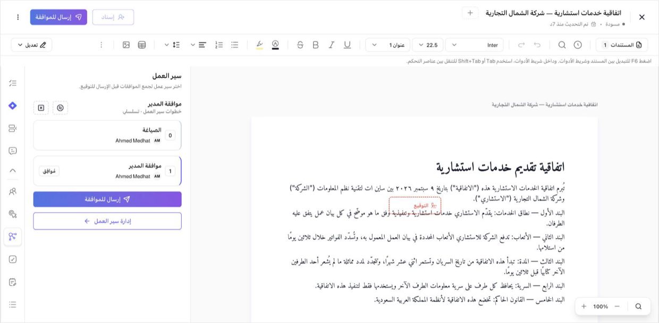Apply bold formatting
This screenshot has width=659, height=323.
pos(316,45)
